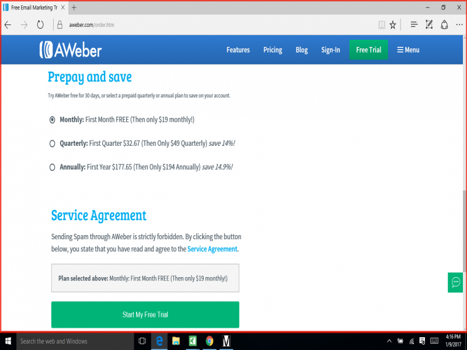Click the browser forward arrow
The image size is (467, 350).
[x=24, y=25]
